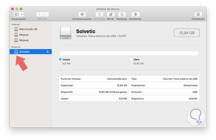Click the Desmontar unmount icon
The image size is (216, 140).
(x=135, y=14)
